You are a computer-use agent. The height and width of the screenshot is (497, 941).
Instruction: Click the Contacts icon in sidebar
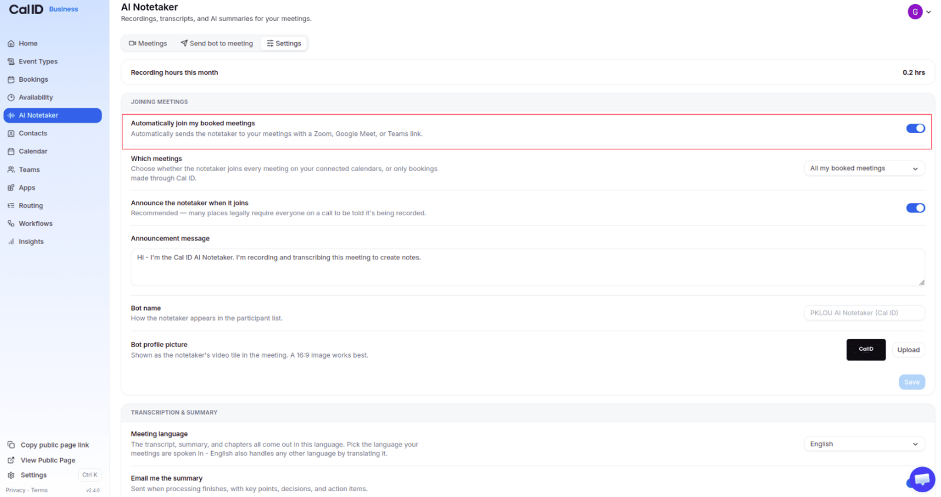[11, 134]
